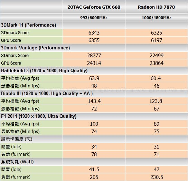Click the 78 furmark temperature value
The image size is (188, 181).
pos(94,154)
